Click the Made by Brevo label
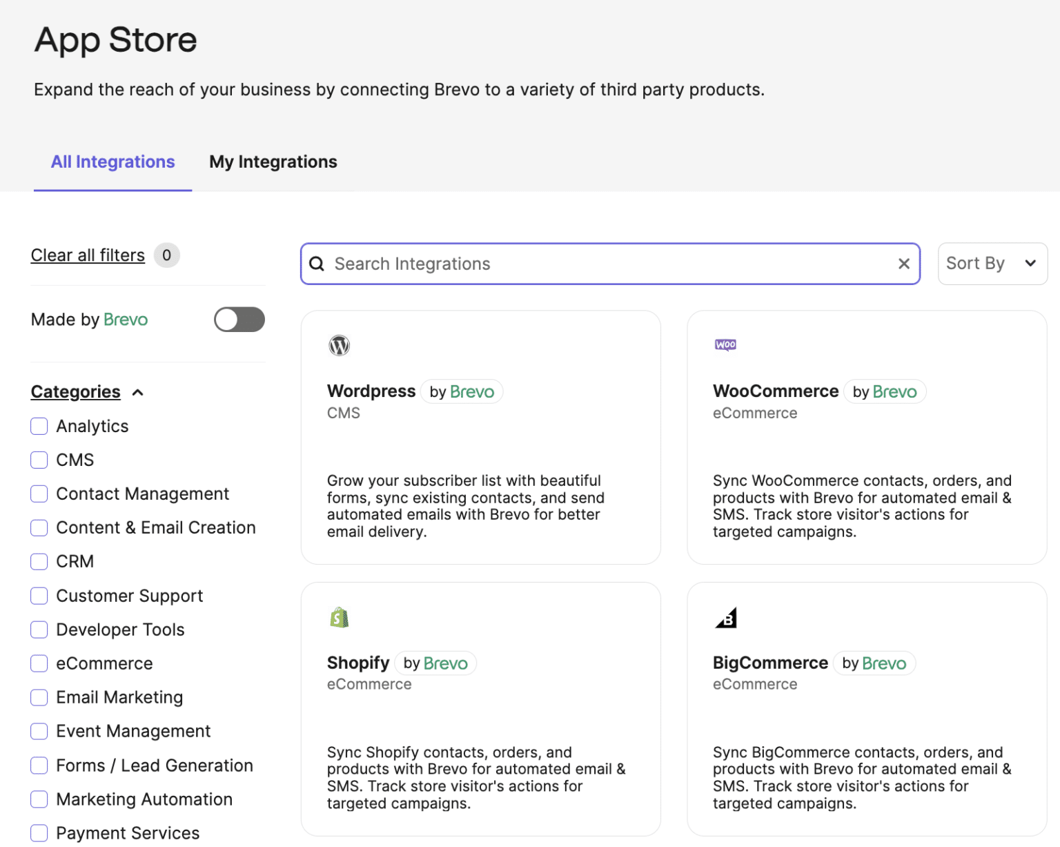Screen dimensions: 1060x847 point(90,320)
